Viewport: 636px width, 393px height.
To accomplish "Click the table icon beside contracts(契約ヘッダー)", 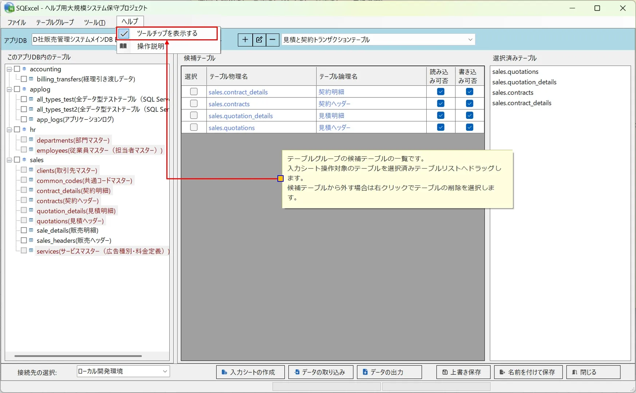I will (31, 200).
